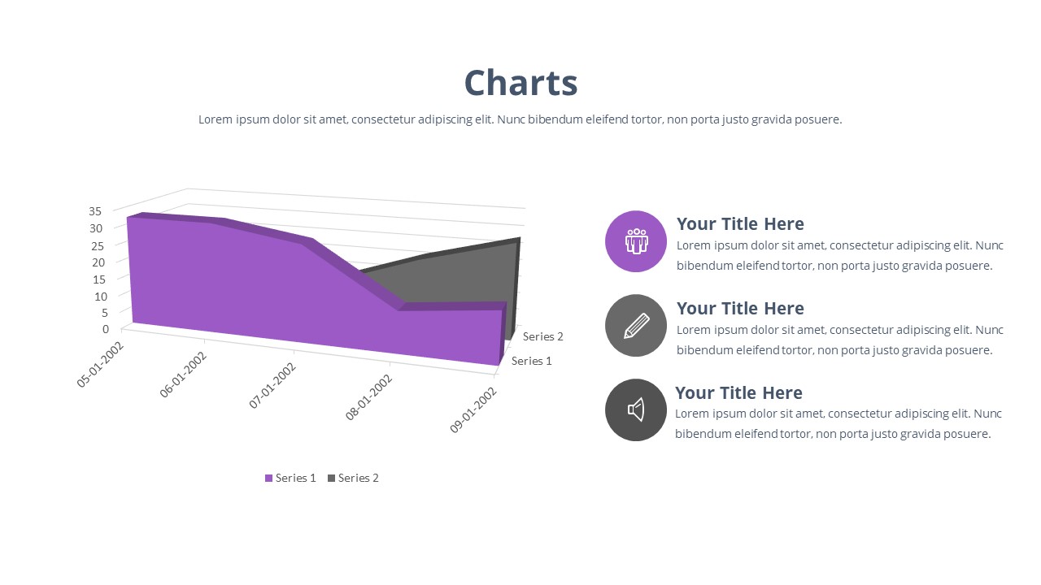Click the gray Series 2 legend swatch
This screenshot has height=585, width=1041.
point(332,478)
